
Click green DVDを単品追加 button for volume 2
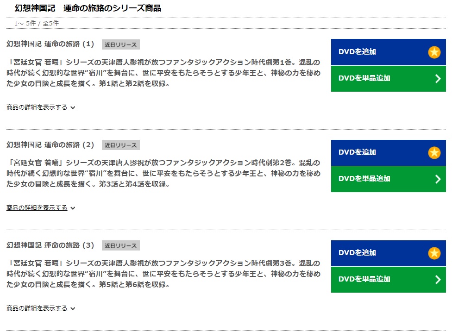pyautogui.click(x=388, y=179)
